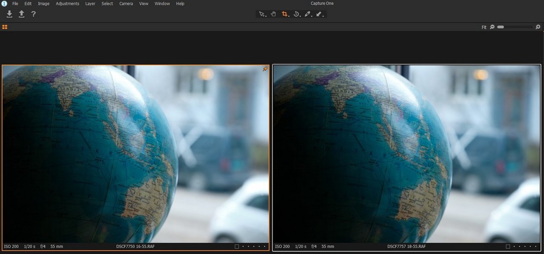Click the Import images down-arrow icon
Image resolution: width=544 pixels, height=254 pixels.
click(x=9, y=14)
